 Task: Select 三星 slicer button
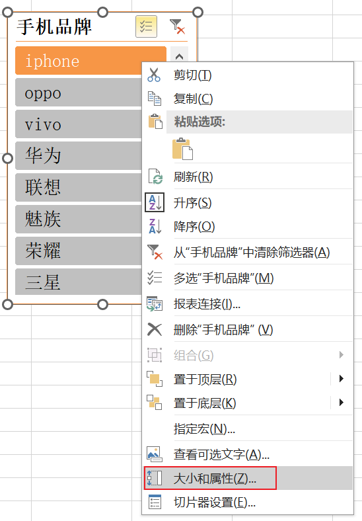point(79,282)
